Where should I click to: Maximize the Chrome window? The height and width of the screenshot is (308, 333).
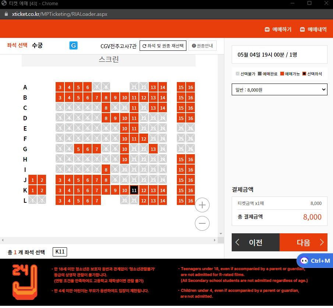pos(309,3)
